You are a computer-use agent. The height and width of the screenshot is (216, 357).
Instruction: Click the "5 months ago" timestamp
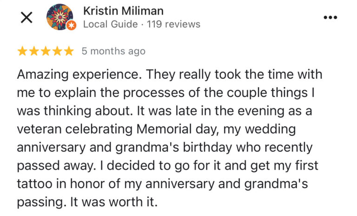pyautogui.click(x=113, y=51)
